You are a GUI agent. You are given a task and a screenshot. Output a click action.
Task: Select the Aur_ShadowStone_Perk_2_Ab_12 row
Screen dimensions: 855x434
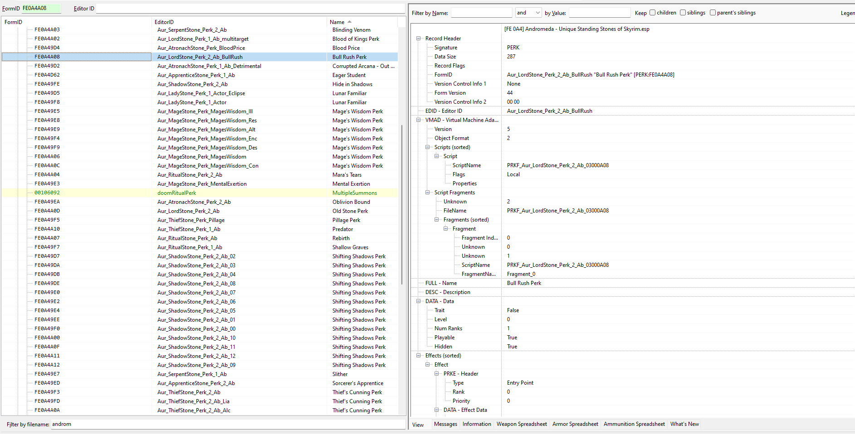200,356
